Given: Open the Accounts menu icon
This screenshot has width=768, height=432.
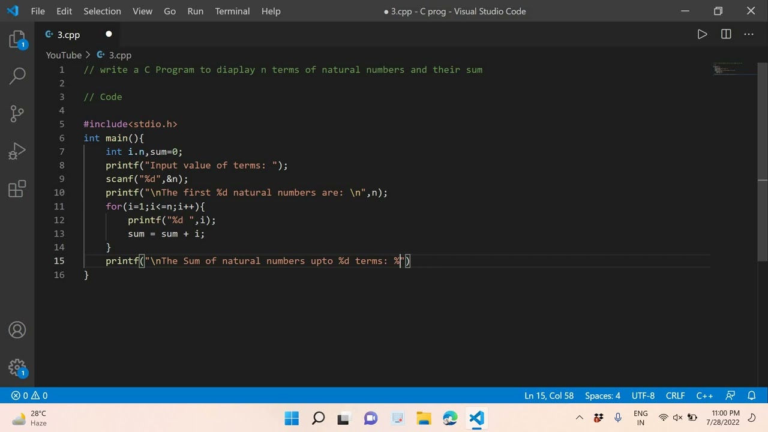Looking at the screenshot, I should pos(17,330).
